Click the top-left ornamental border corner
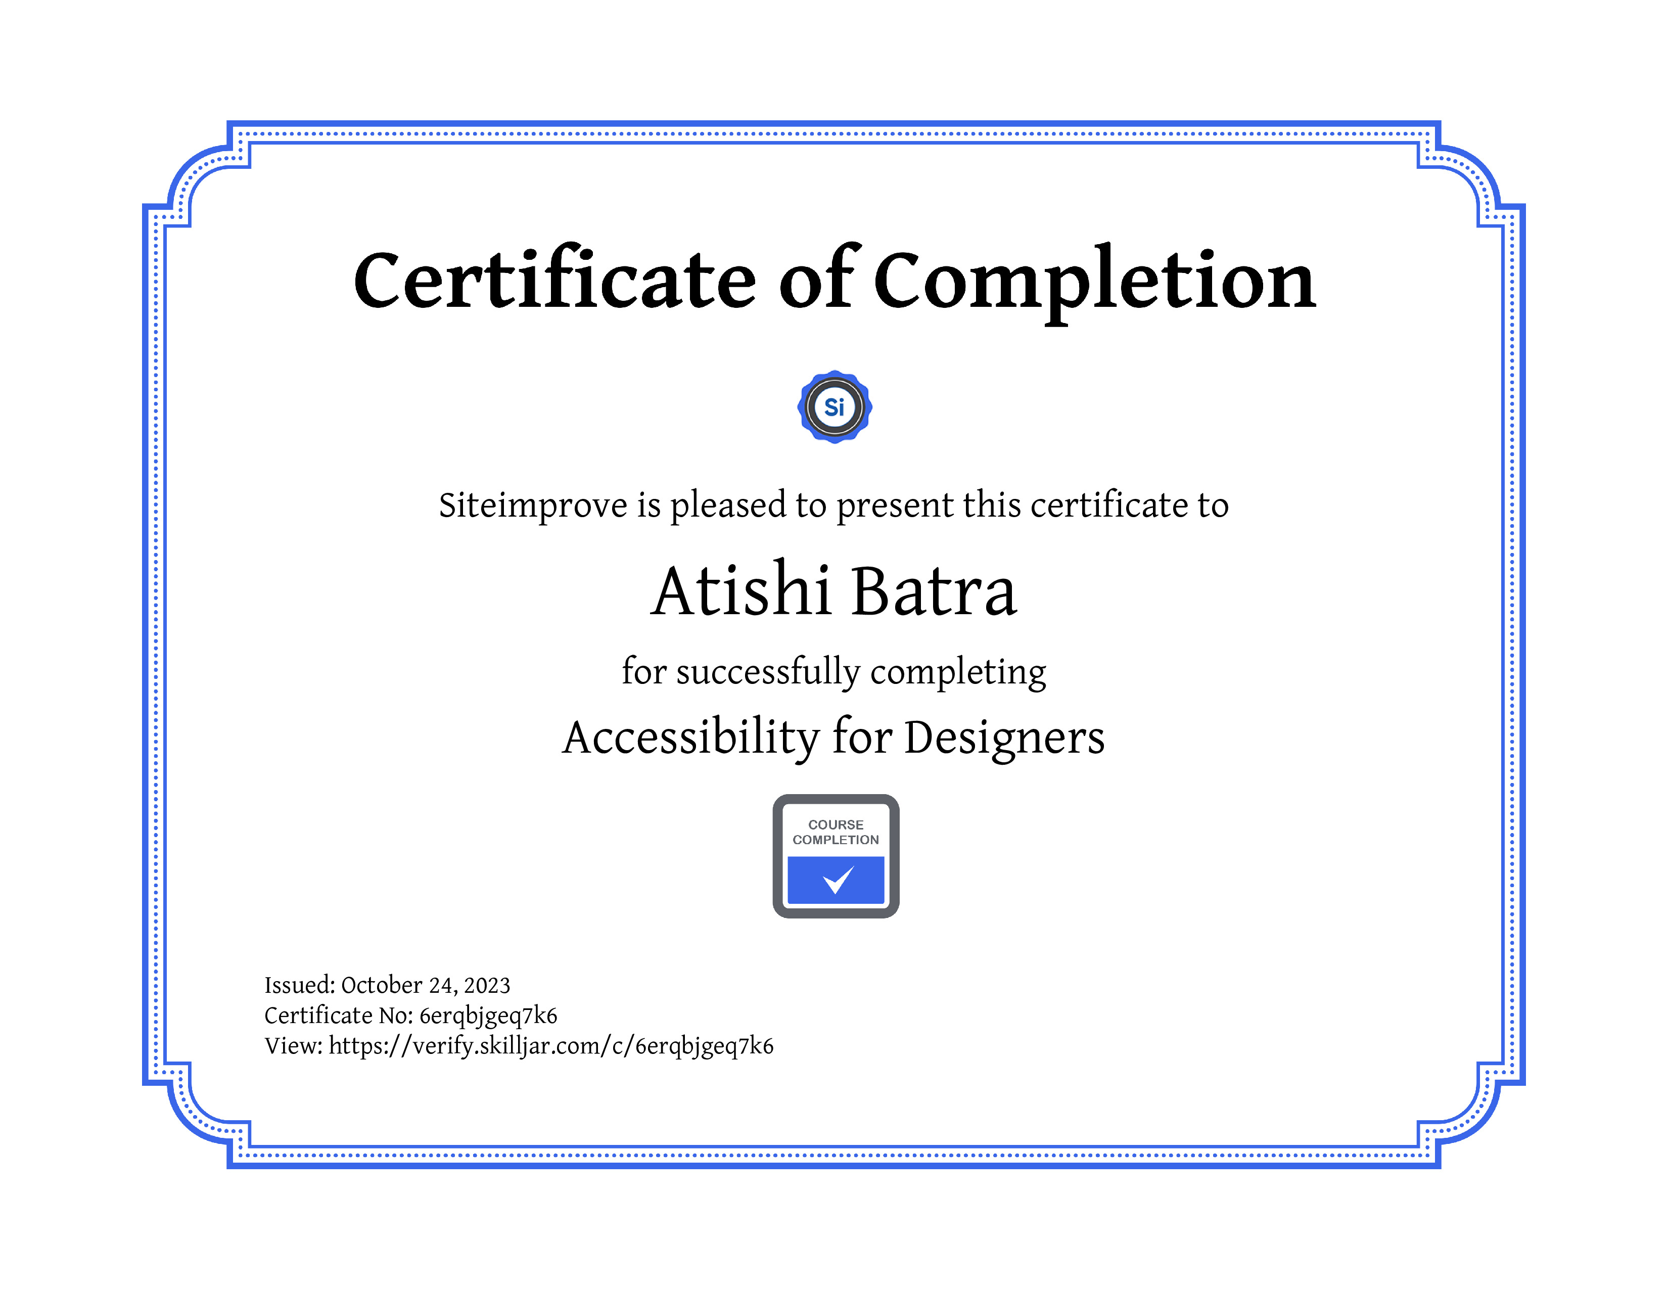Image resolution: width=1668 pixels, height=1289 pixels. click(198, 174)
